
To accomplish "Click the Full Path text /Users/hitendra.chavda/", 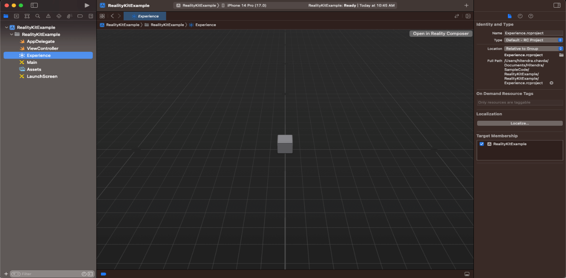I will pos(526,61).
